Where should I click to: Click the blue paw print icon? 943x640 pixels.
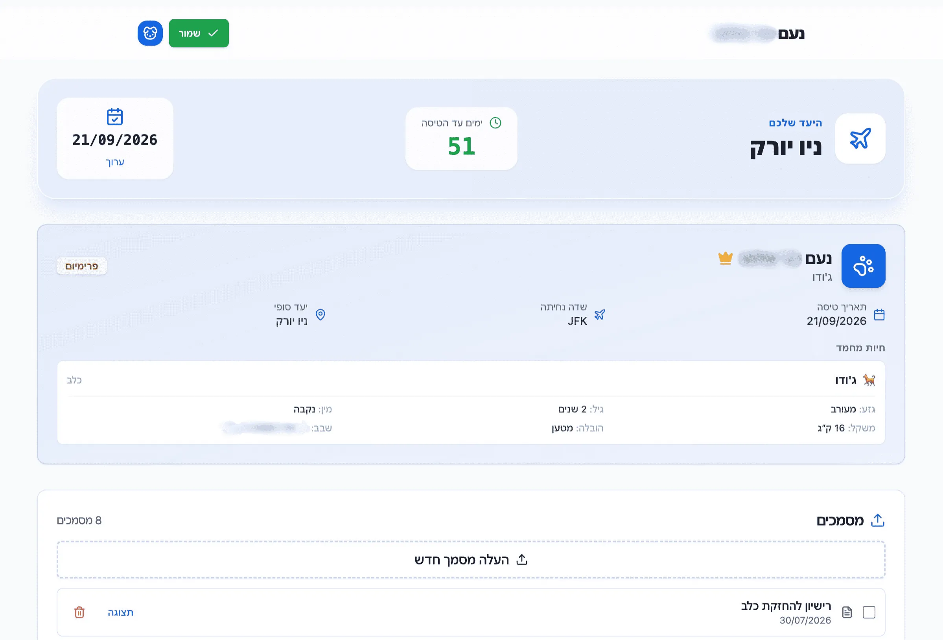[864, 266]
